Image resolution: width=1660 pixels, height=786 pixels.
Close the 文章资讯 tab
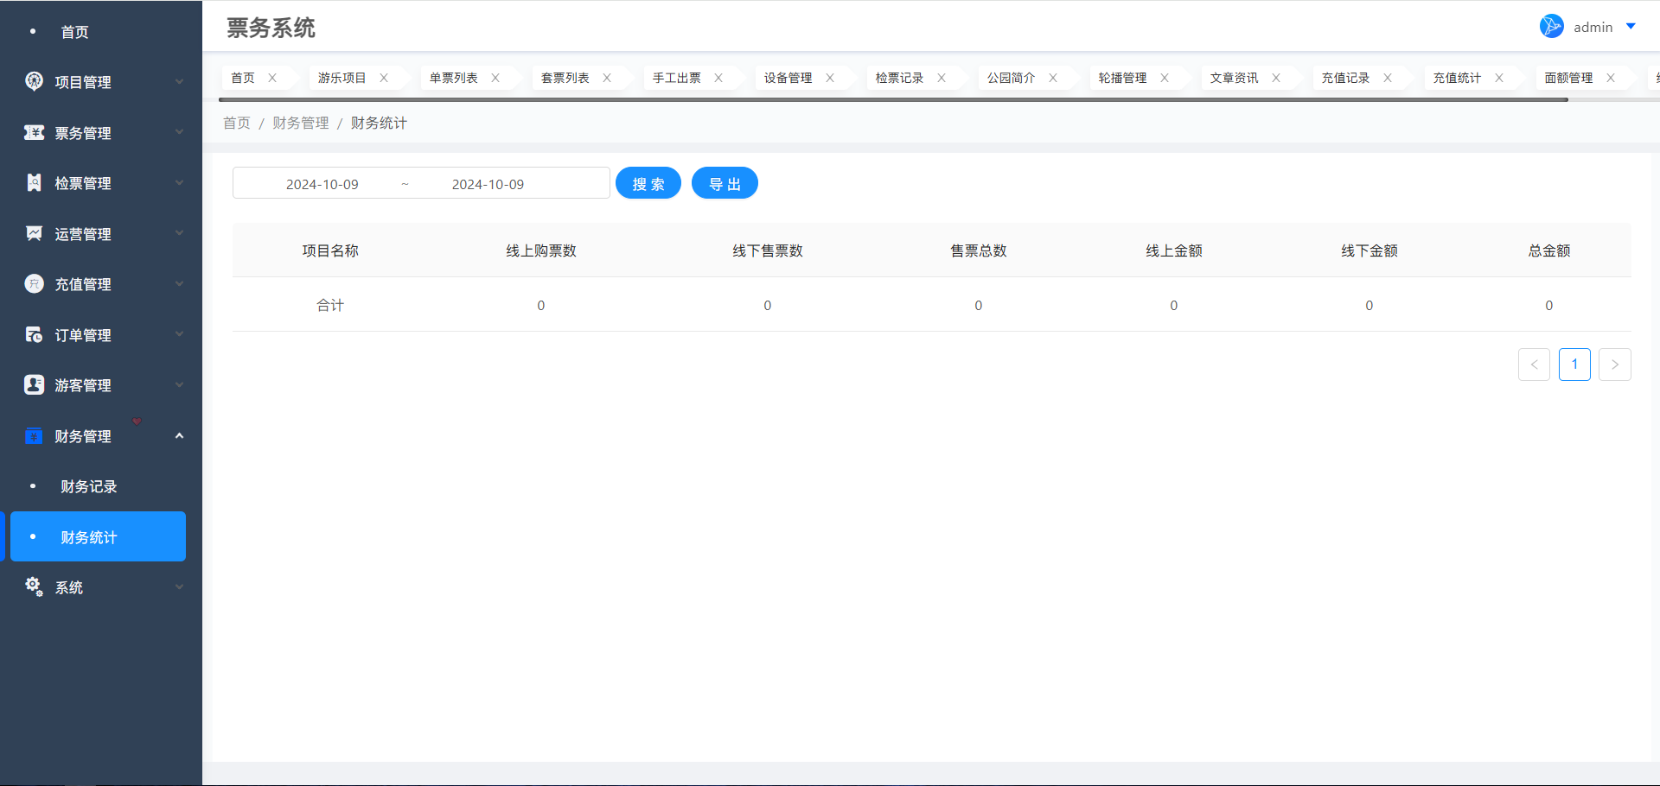pyautogui.click(x=1276, y=78)
